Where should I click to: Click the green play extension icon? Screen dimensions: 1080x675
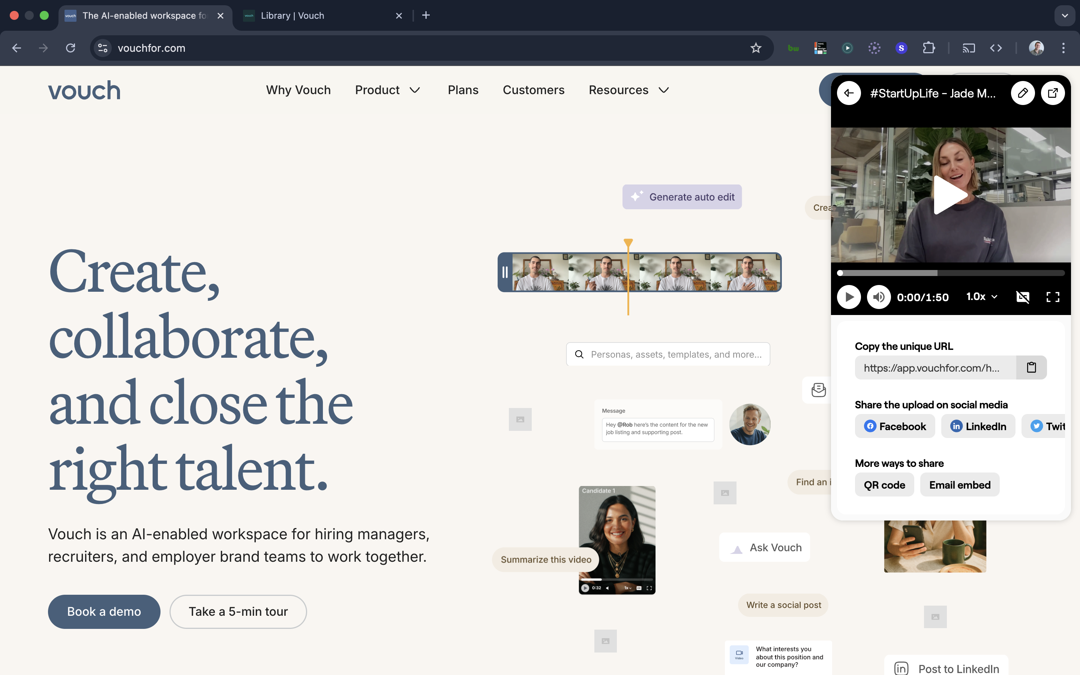click(847, 48)
